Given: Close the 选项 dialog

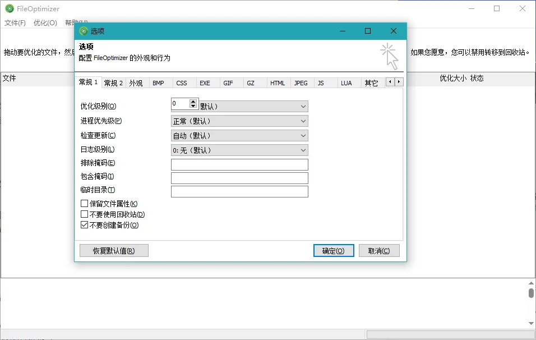Looking at the screenshot, I should 394,31.
